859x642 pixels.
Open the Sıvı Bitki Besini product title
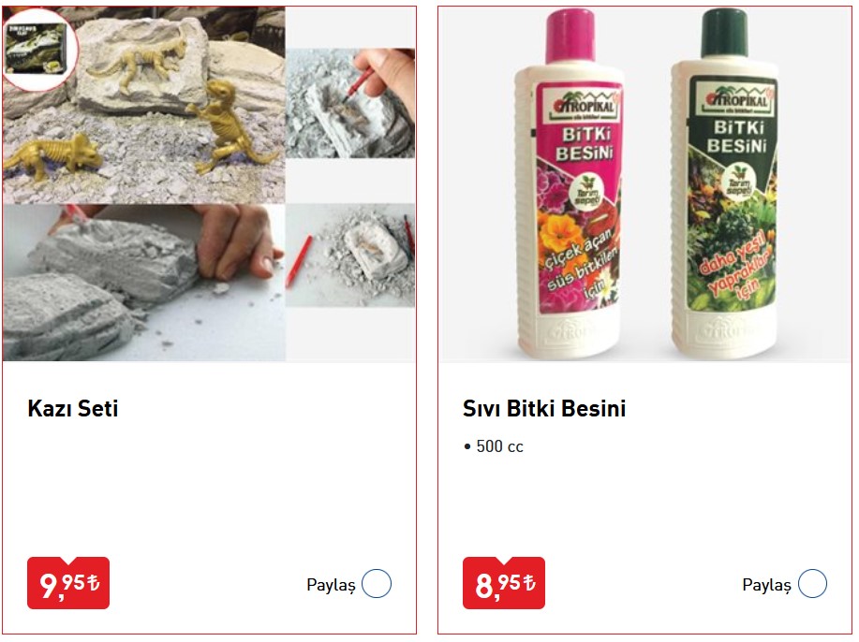click(544, 409)
